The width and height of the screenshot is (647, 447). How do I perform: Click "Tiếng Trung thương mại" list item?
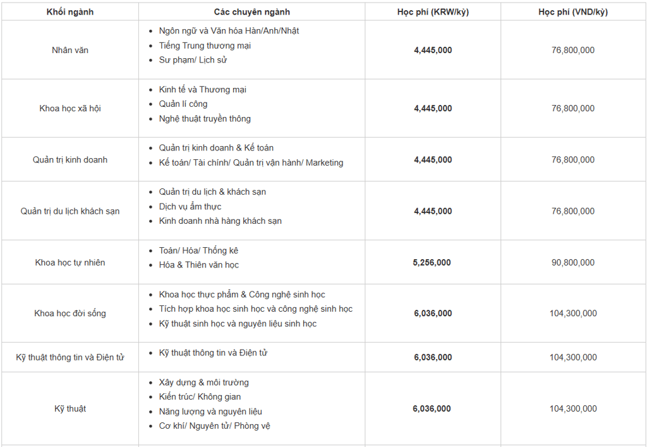click(x=205, y=46)
